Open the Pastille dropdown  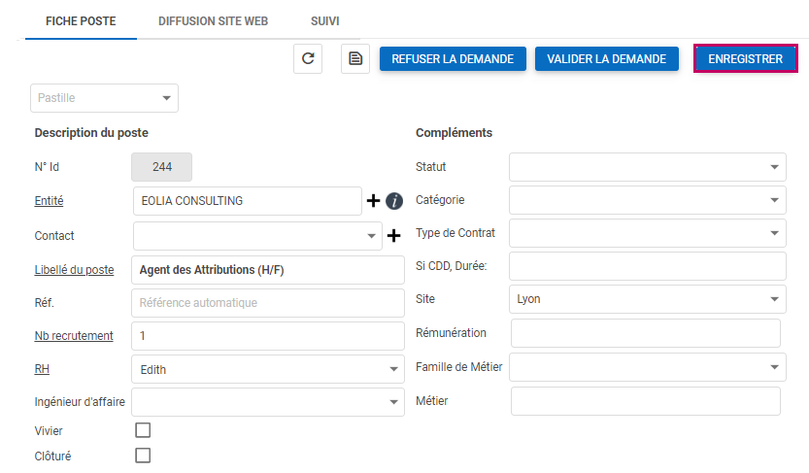click(x=104, y=98)
